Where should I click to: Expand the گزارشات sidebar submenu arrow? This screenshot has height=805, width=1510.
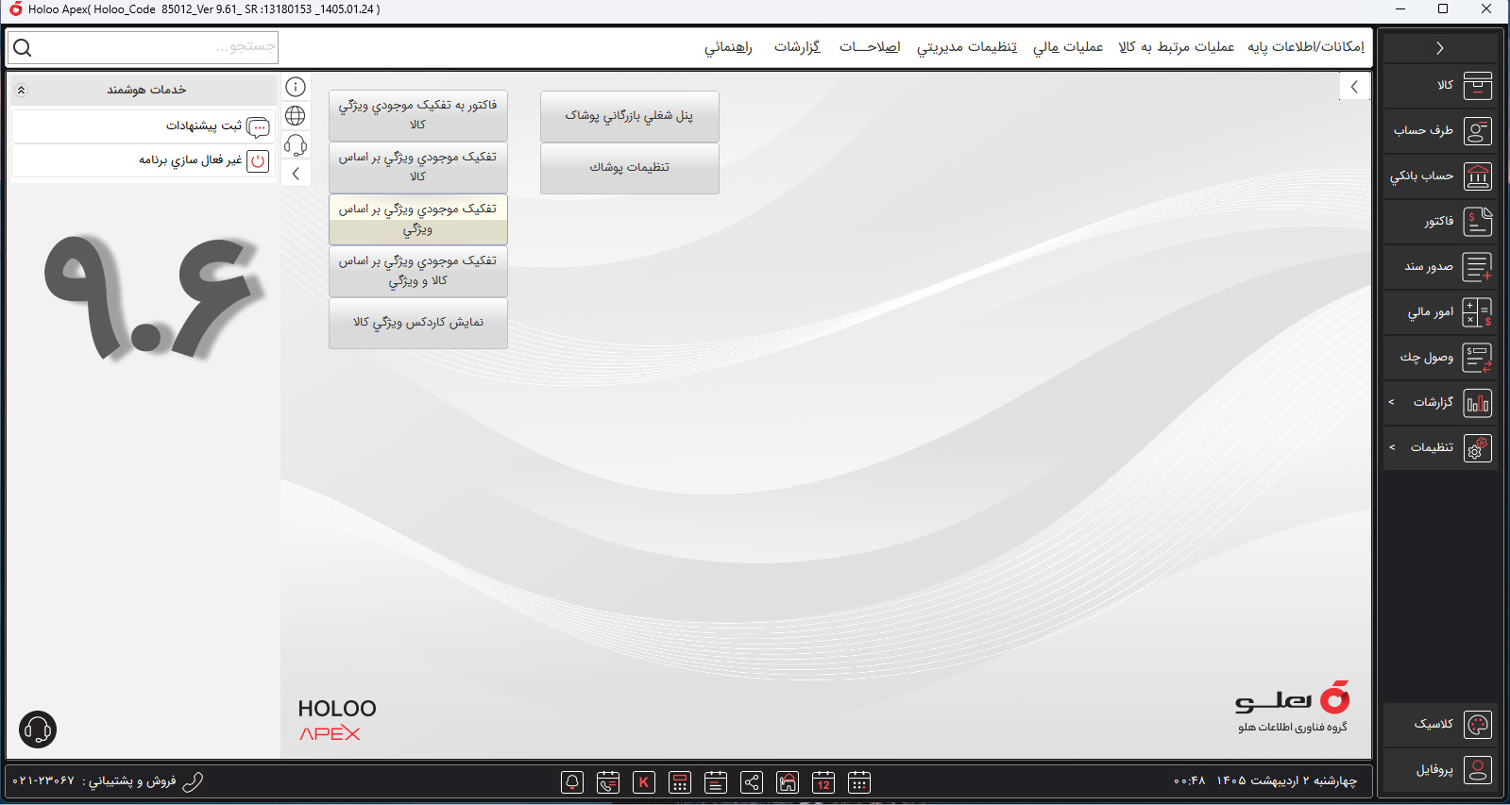click(1391, 403)
